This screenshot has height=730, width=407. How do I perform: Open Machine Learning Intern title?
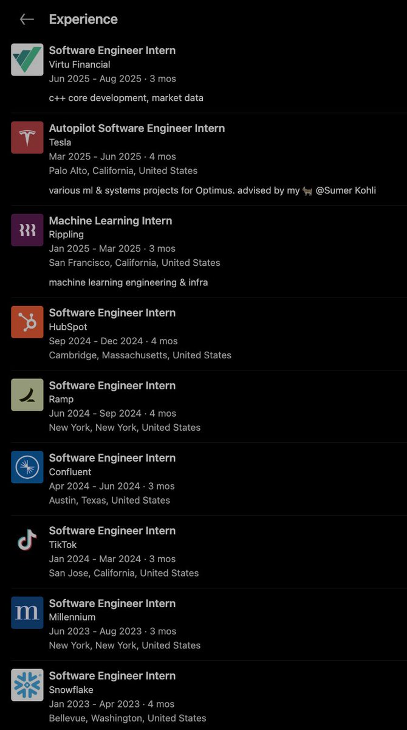pyautogui.click(x=111, y=221)
